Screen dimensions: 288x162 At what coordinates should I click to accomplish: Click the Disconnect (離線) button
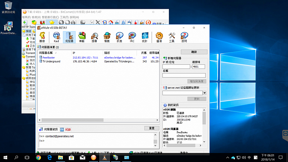(x=194, y=52)
